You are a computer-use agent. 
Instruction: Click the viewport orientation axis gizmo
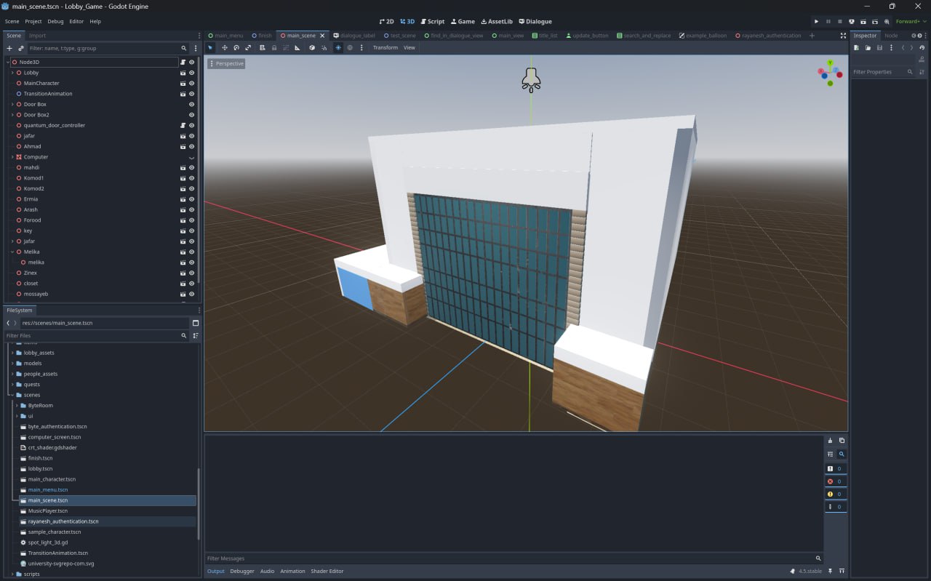click(829, 73)
